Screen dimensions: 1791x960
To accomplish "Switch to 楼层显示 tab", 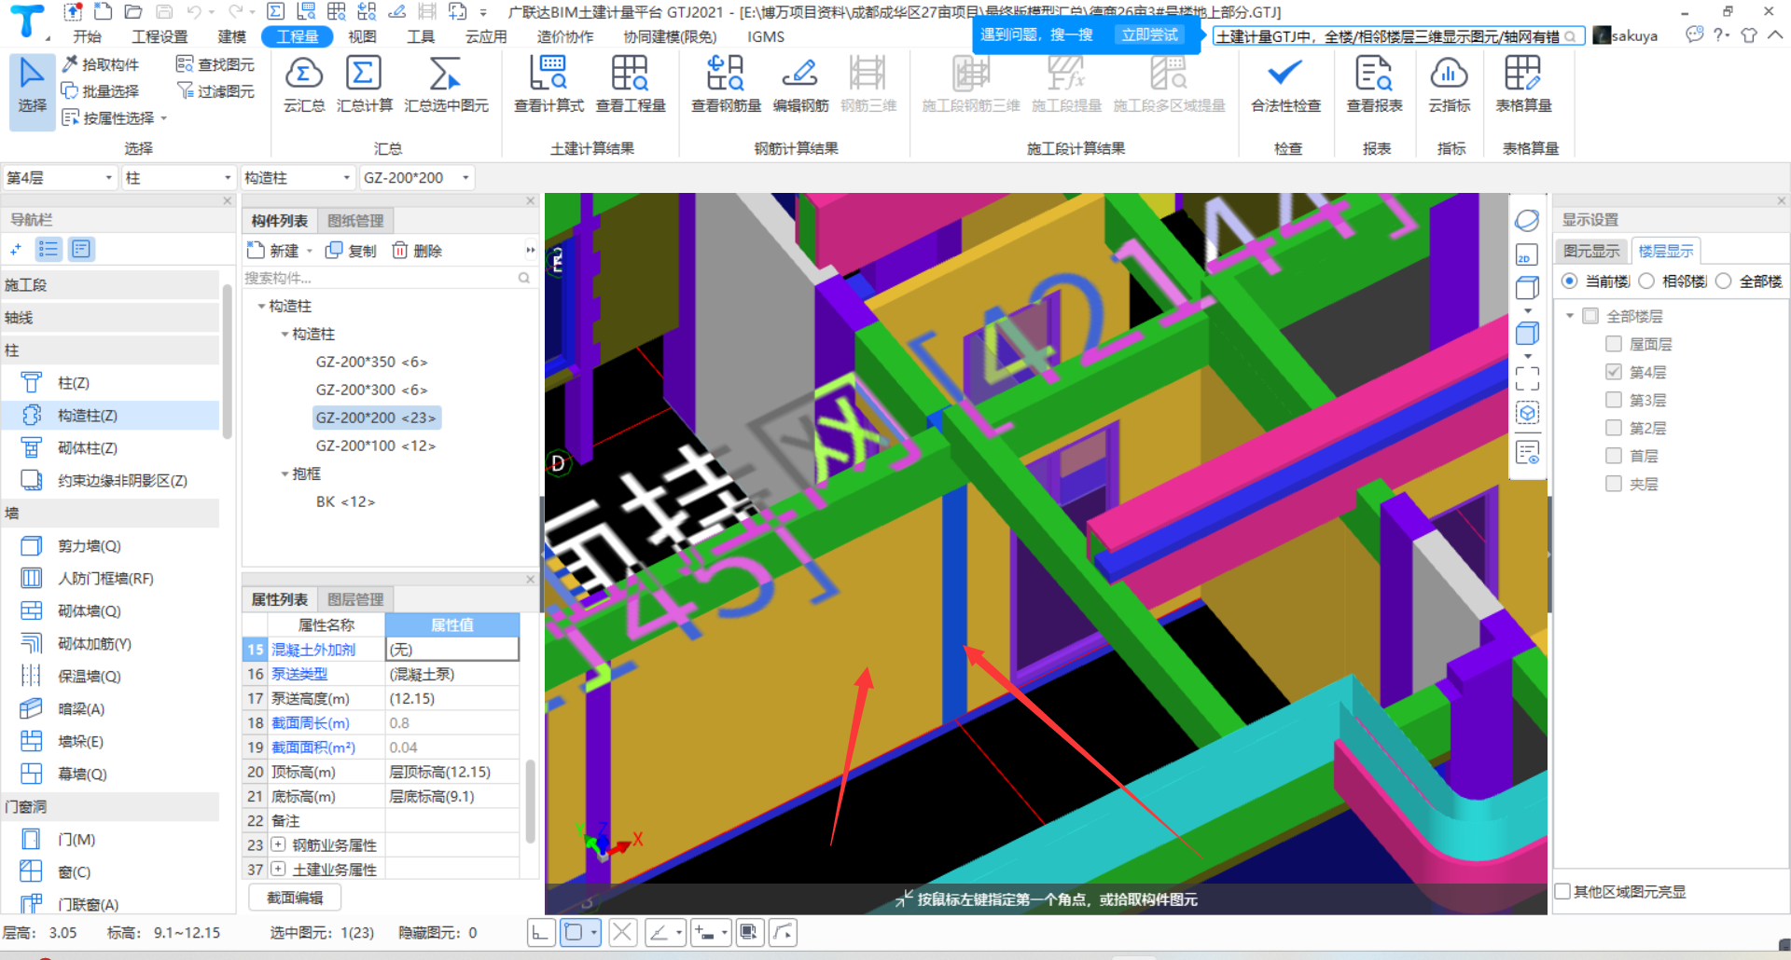I will click(x=1666, y=251).
